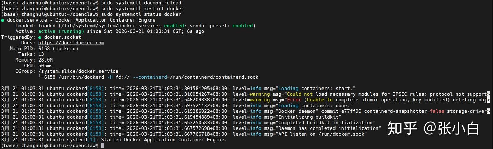Open the docs.docker.com link

point(71,43)
